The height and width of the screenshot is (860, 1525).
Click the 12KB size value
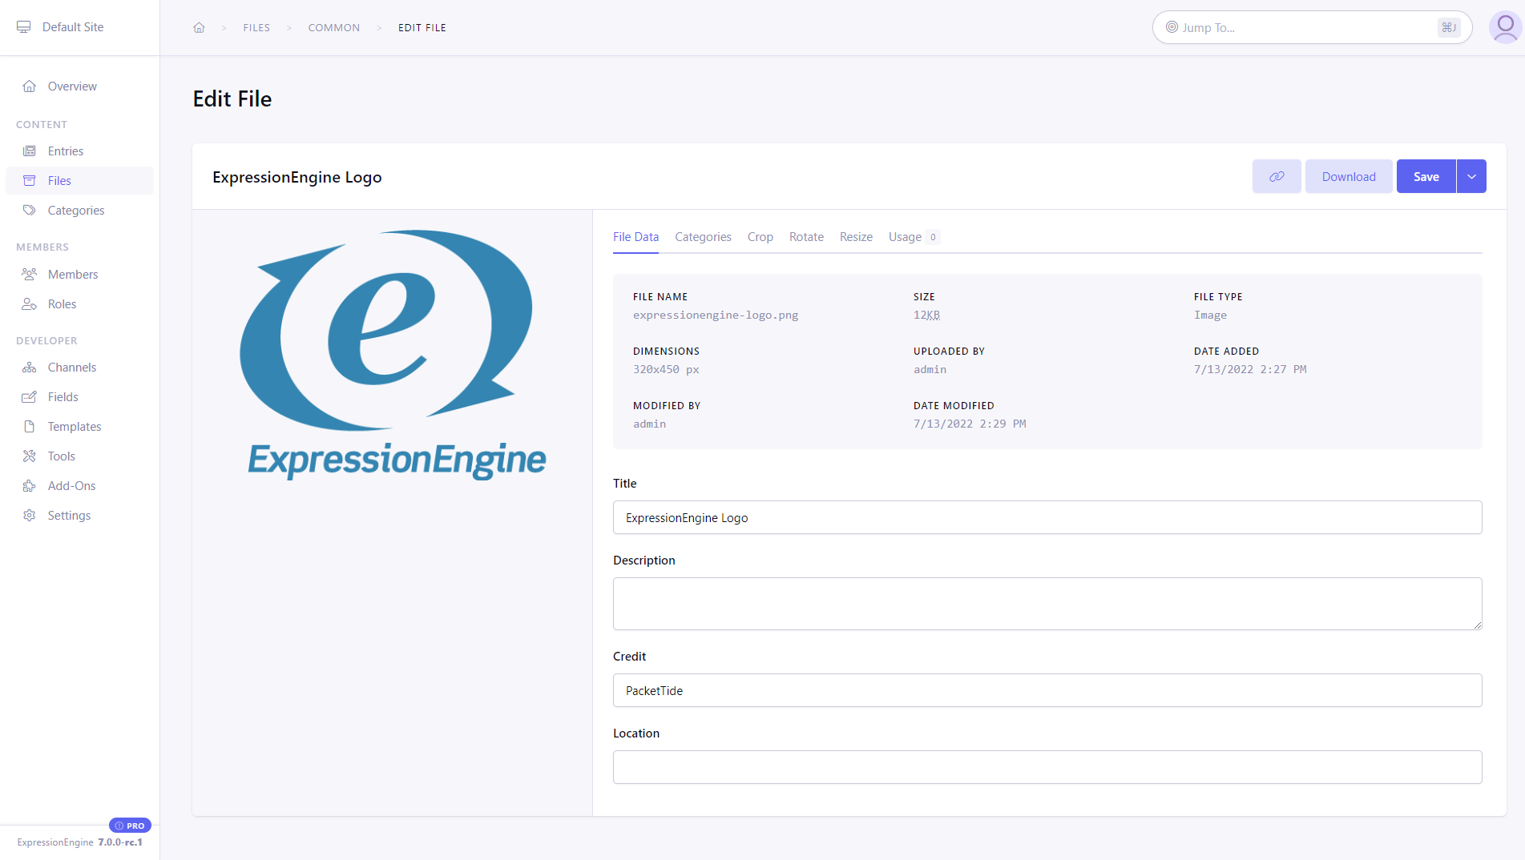coord(926,315)
